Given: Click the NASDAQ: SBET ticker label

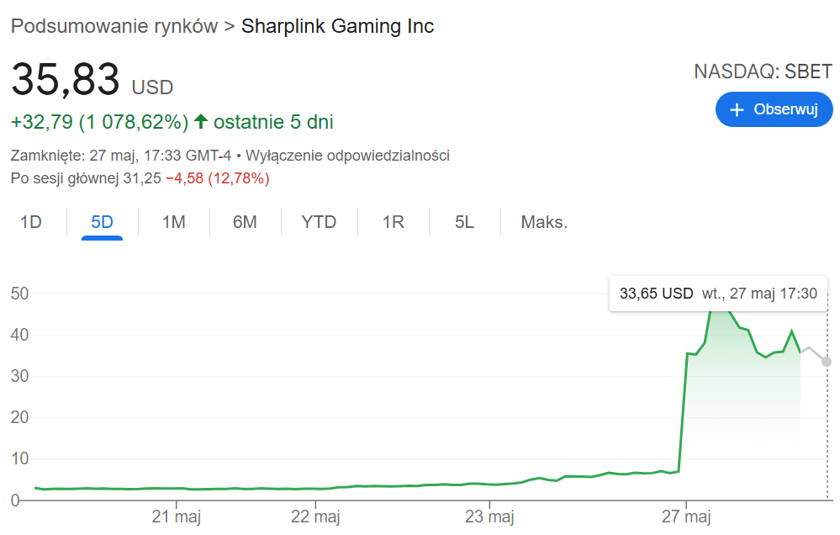Looking at the screenshot, I should pyautogui.click(x=763, y=72).
